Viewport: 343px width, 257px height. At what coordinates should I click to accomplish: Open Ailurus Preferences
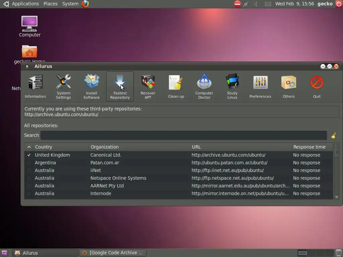(x=260, y=87)
